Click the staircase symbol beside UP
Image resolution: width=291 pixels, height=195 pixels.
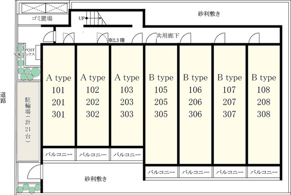click(x=96, y=18)
